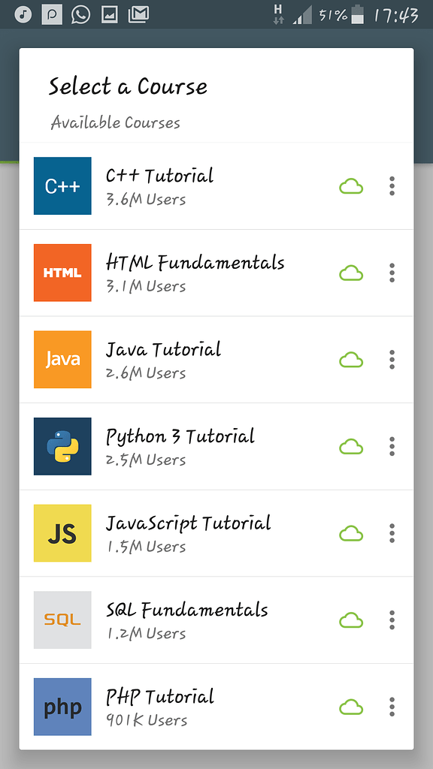Open the three-dot menu for HTML Fundamentals
This screenshot has width=433, height=769.
tap(392, 273)
